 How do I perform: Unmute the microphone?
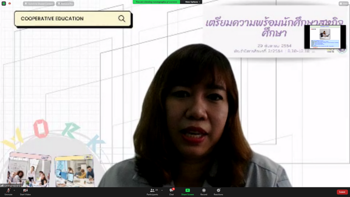click(8, 191)
